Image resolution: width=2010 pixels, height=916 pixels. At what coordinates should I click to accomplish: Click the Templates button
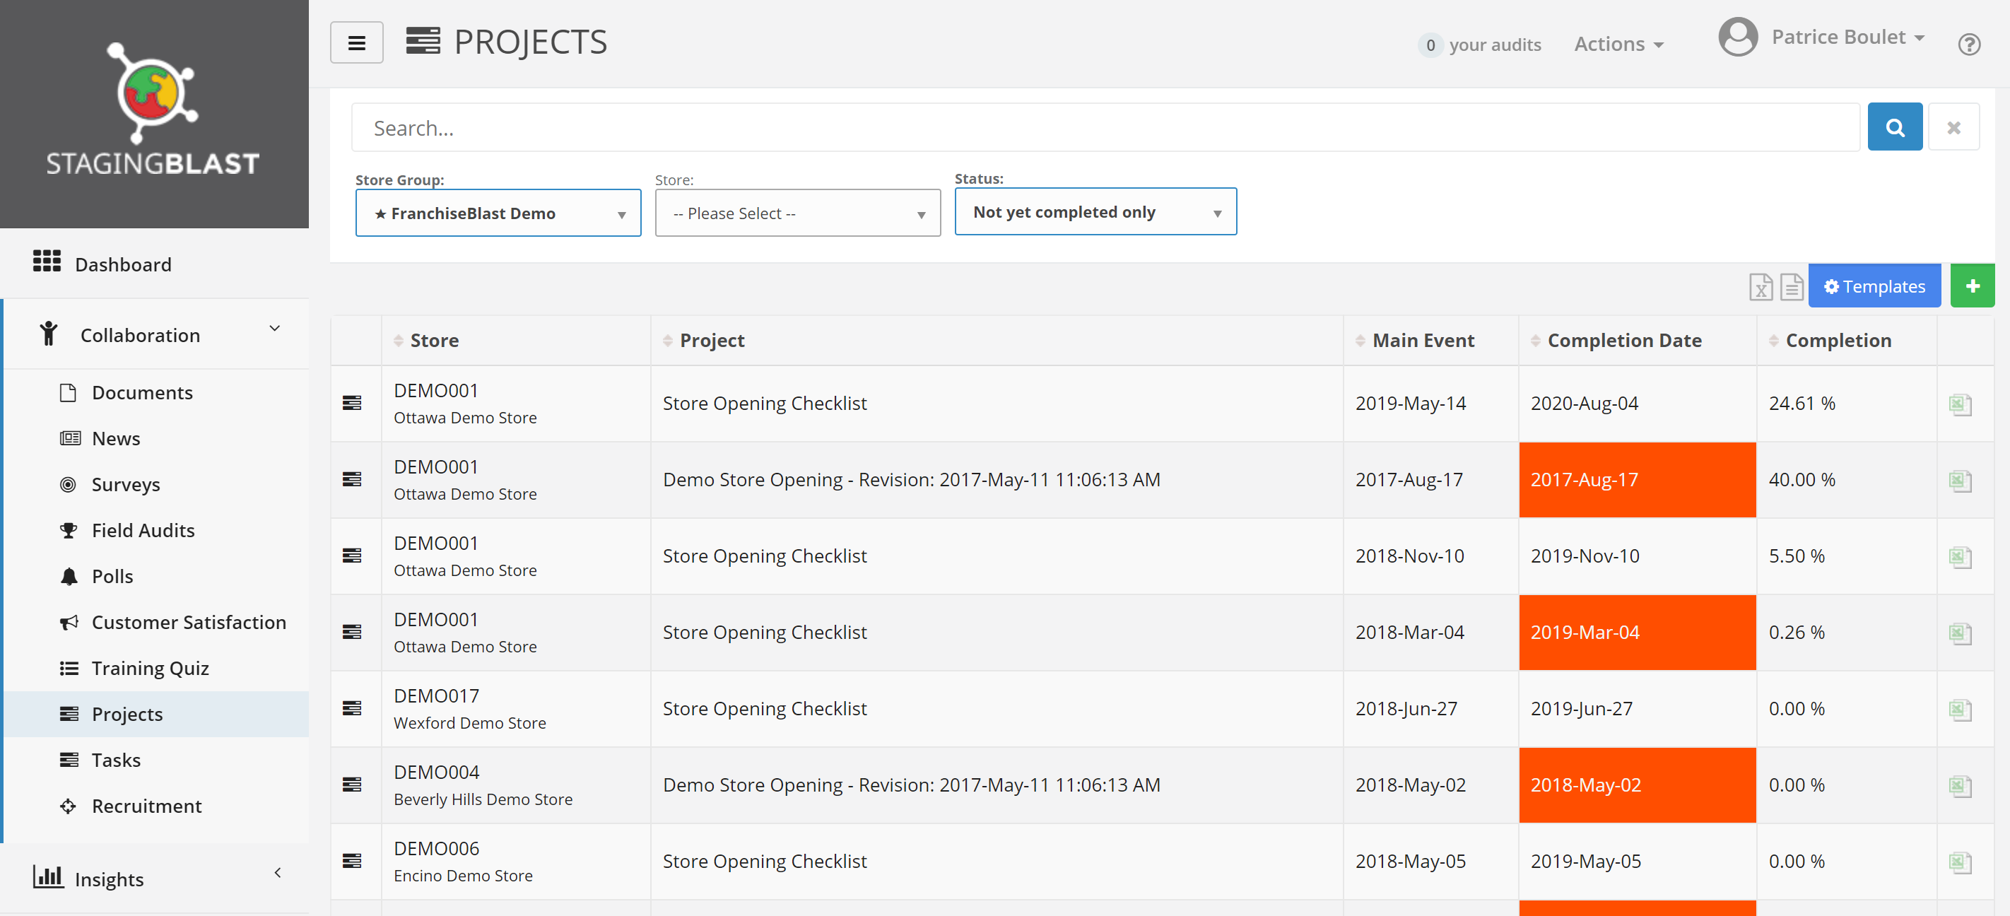pyautogui.click(x=1874, y=286)
